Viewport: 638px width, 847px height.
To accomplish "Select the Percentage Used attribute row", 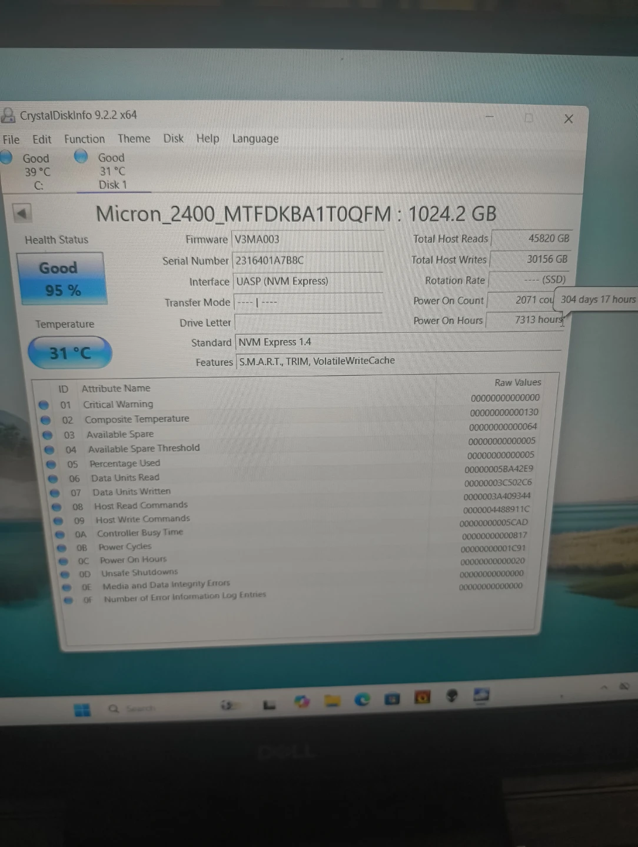I will [293, 460].
